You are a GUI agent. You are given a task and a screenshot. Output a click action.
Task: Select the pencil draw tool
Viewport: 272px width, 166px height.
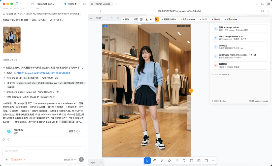click(162, 161)
